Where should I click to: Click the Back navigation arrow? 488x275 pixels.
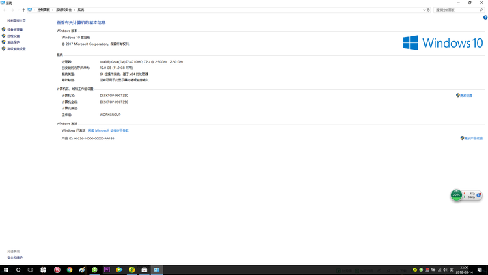coord(5,10)
